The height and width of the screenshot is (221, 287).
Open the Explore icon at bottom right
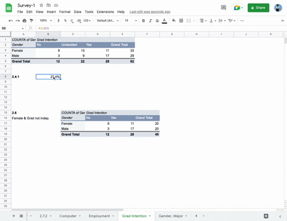click(x=266, y=216)
